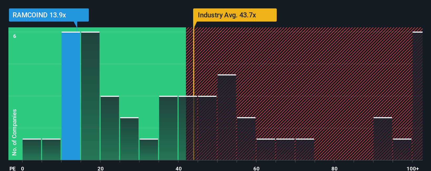Click the Industry Avg. 43.7x label
The height and width of the screenshot is (171, 431).
coord(235,15)
